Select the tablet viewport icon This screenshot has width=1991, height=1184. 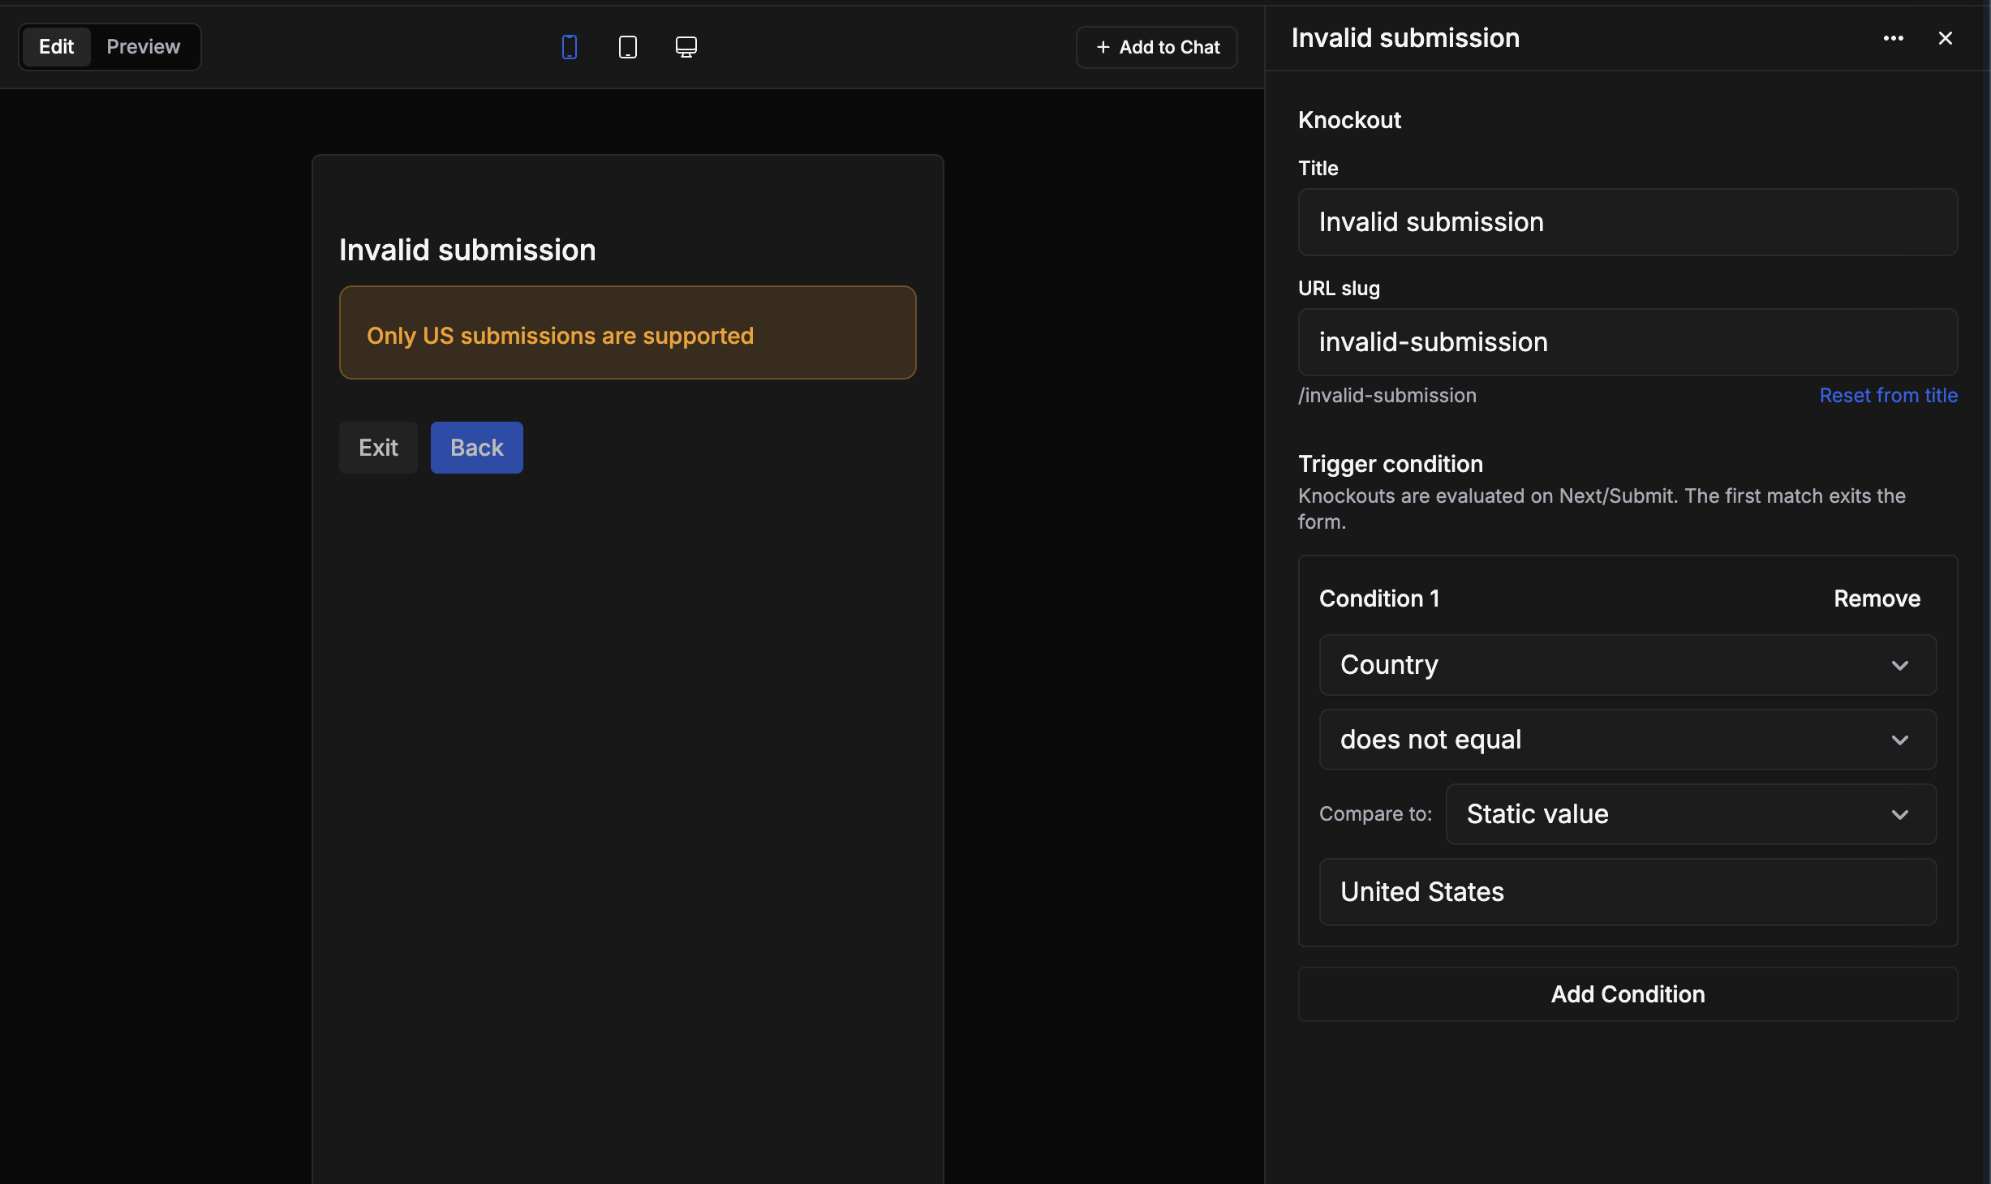click(628, 47)
